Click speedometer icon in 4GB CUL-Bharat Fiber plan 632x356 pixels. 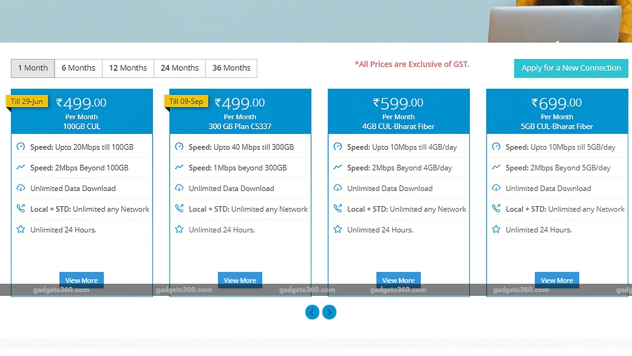[338, 147]
